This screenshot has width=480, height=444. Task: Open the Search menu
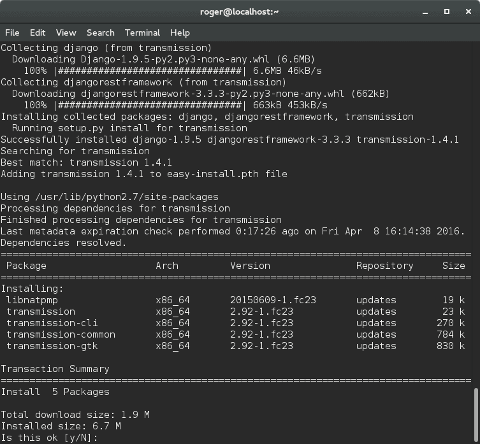pyautogui.click(x=101, y=32)
